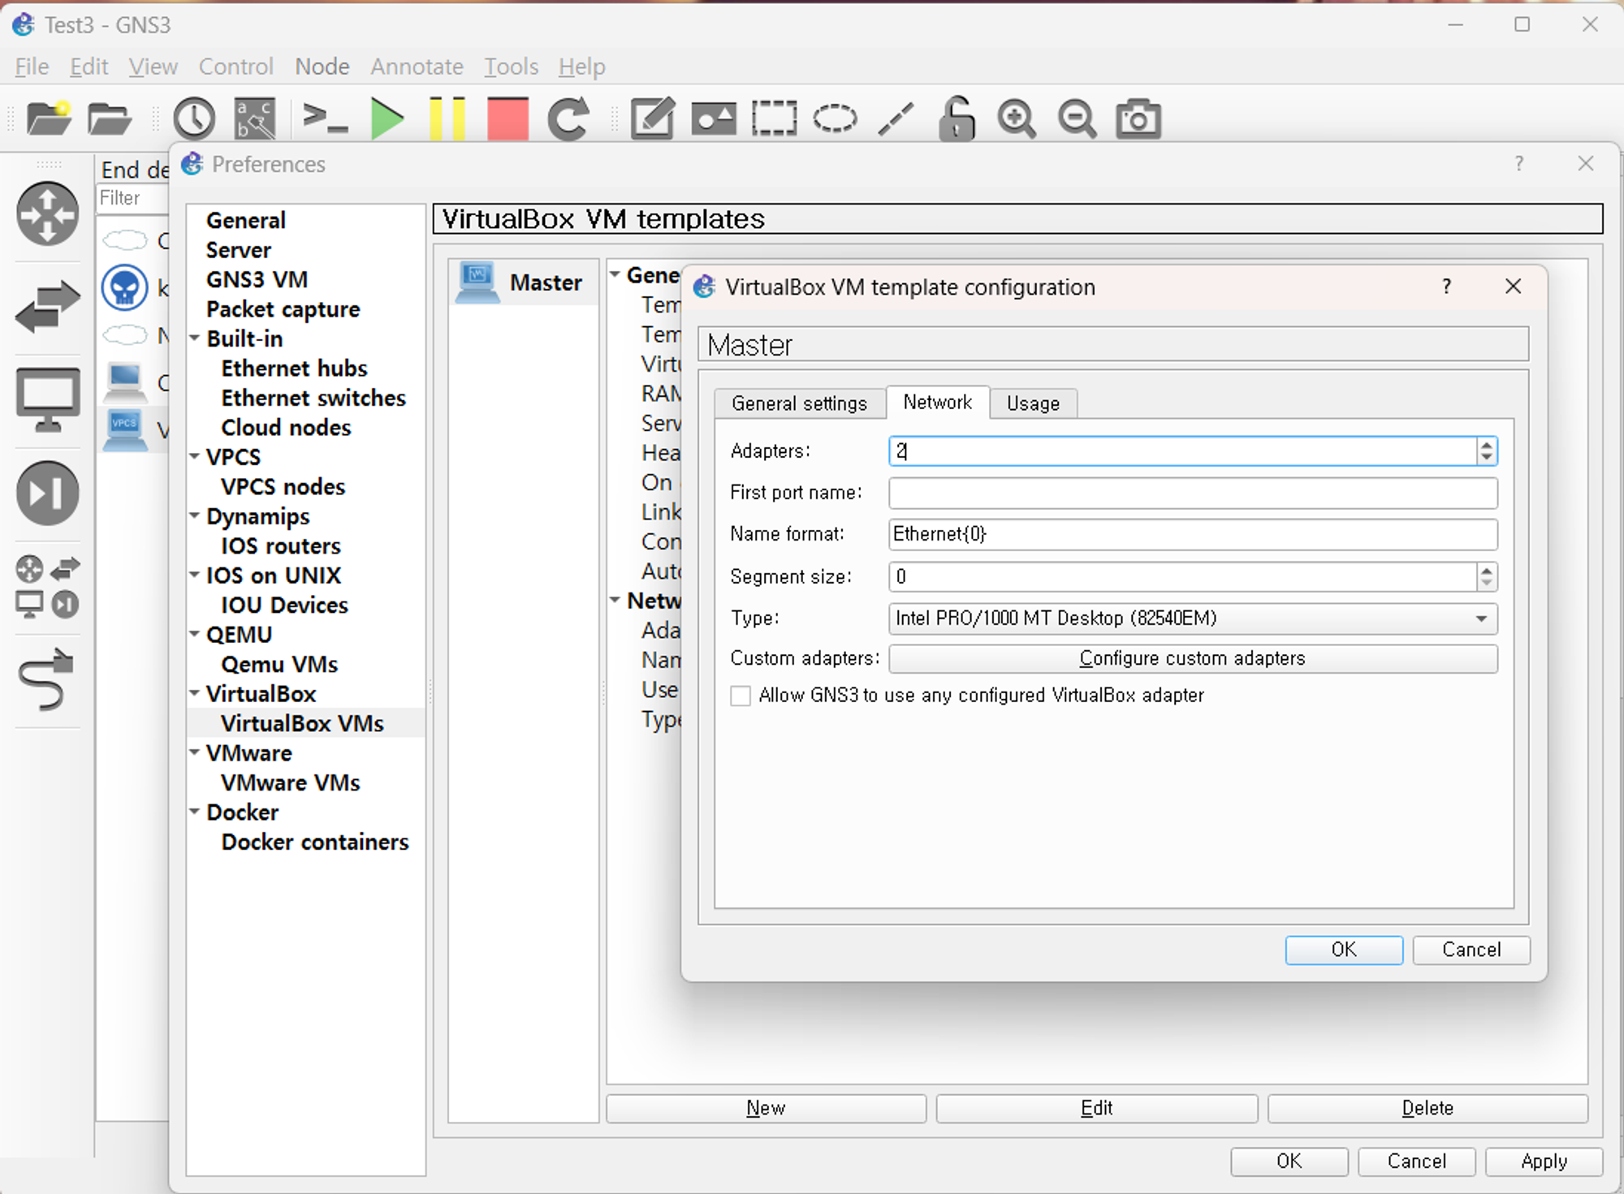
Task: Collapse the Docker tree section
Action: coord(195,812)
